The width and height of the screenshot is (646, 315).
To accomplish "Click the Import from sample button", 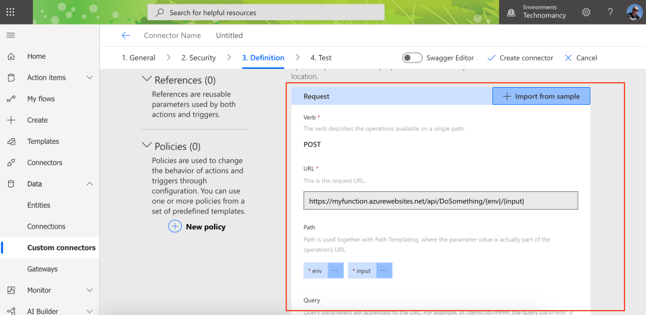I will [541, 96].
